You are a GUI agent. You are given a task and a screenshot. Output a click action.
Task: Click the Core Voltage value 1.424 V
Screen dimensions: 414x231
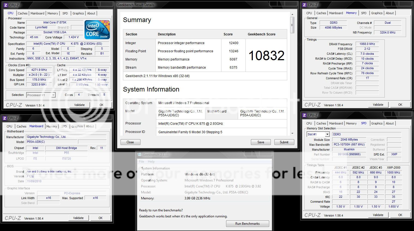tap(74, 37)
